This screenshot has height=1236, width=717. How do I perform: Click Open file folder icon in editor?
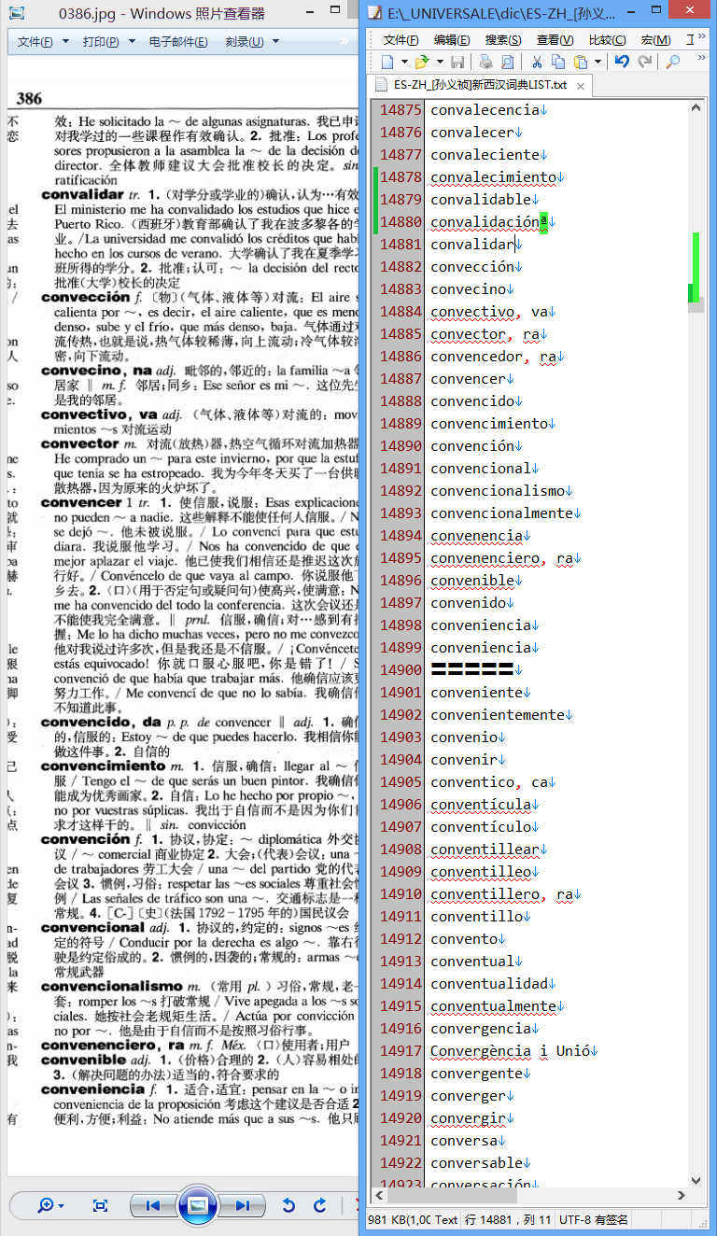click(421, 62)
